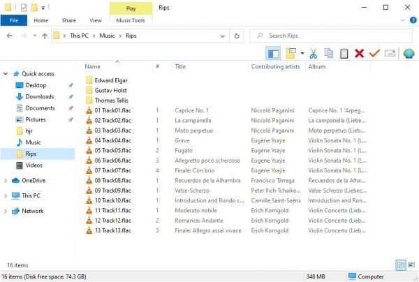Go up one folder level
The width and height of the screenshot is (419, 282).
click(45, 36)
